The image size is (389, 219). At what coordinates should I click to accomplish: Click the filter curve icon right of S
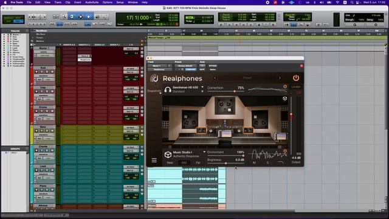(x=281, y=162)
